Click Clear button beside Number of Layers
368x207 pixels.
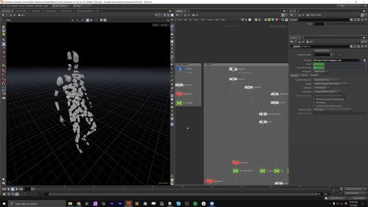click(x=340, y=55)
